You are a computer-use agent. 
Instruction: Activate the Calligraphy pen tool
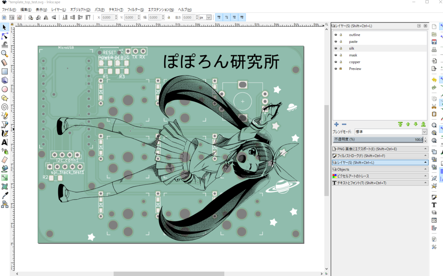point(4,133)
